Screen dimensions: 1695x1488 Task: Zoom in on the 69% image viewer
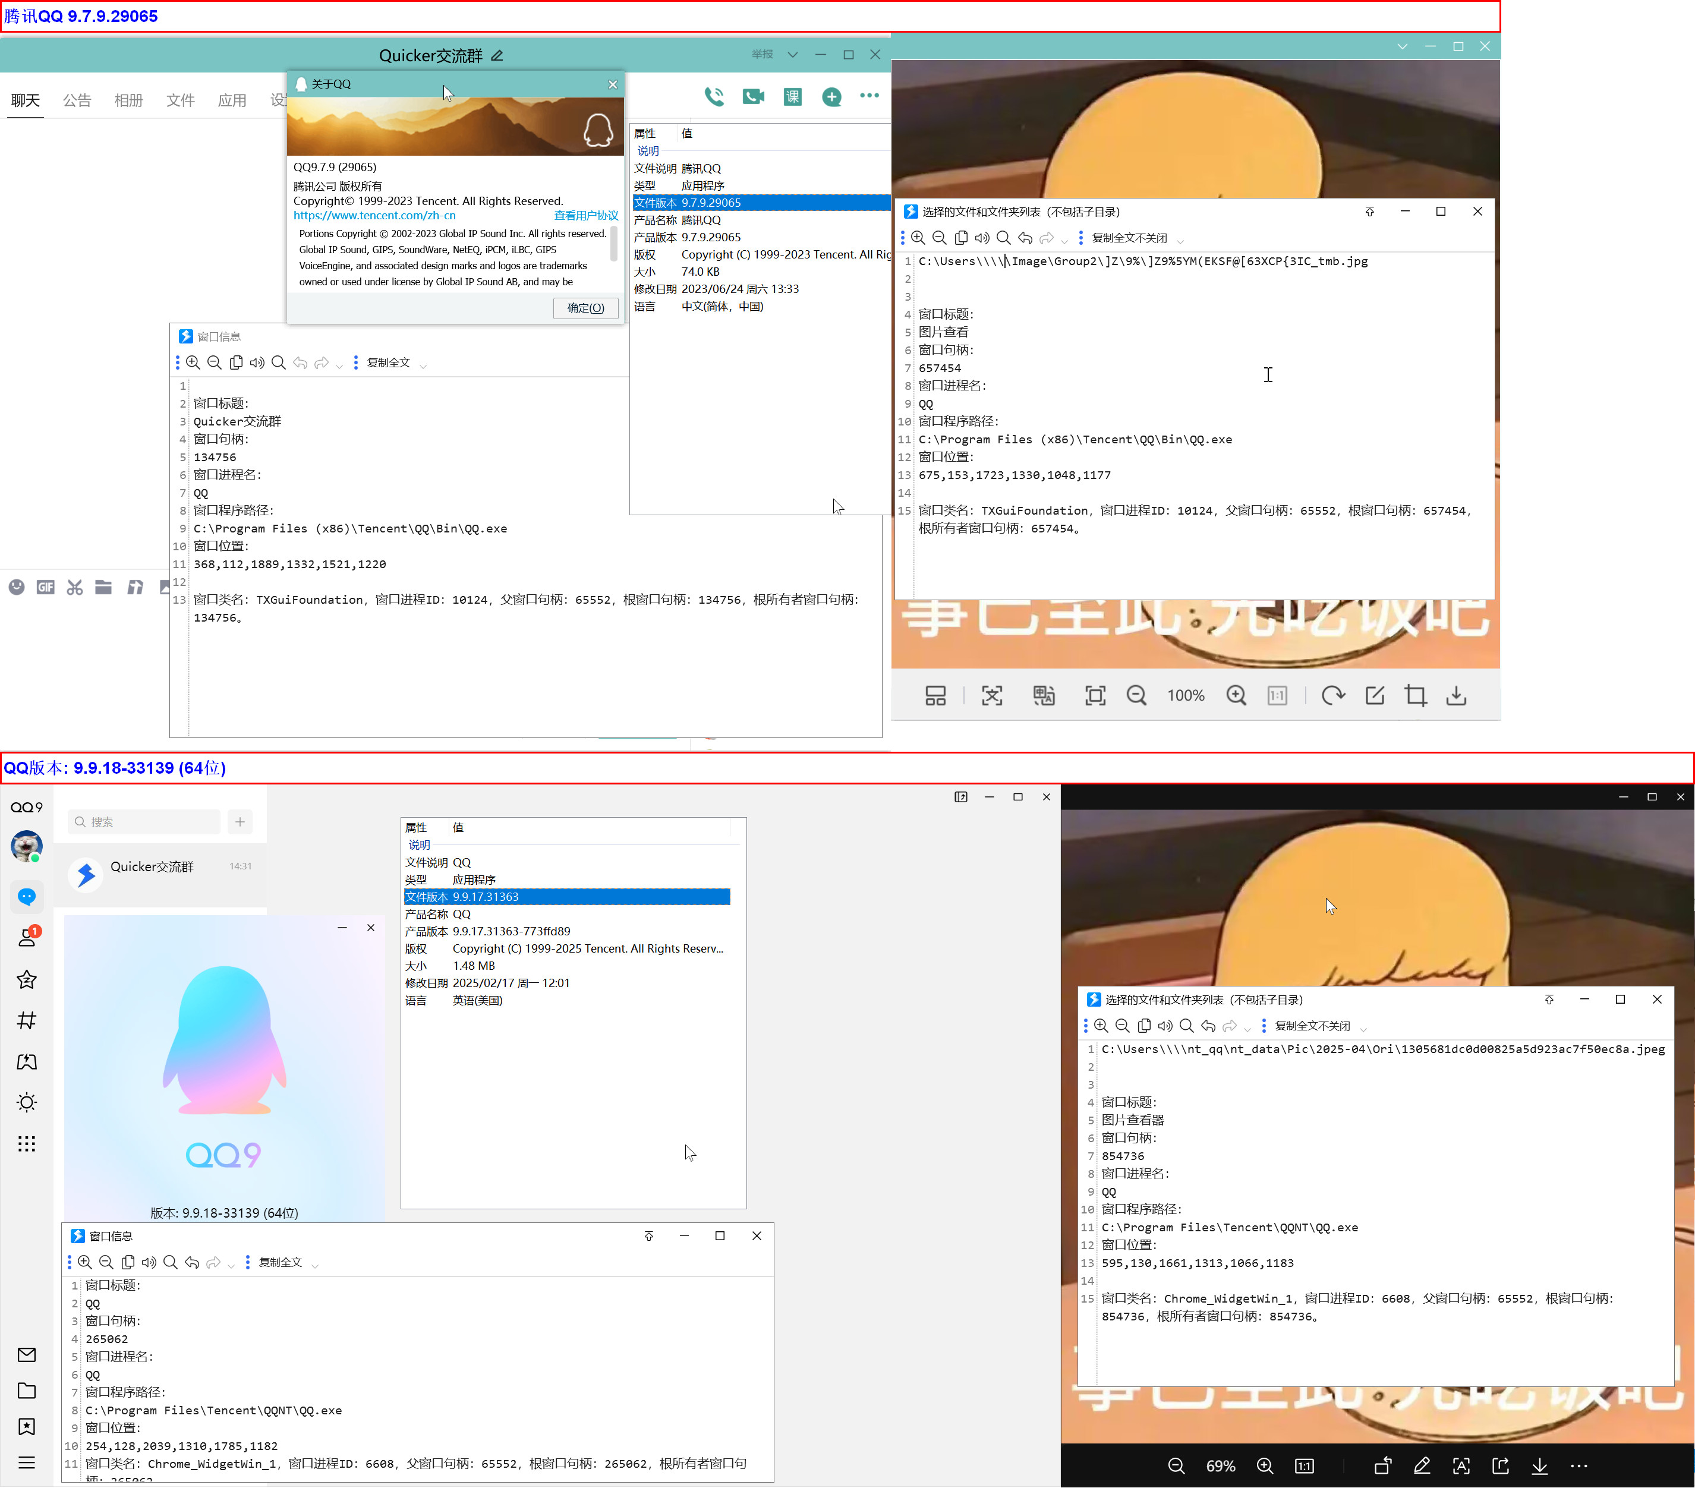point(1265,1467)
